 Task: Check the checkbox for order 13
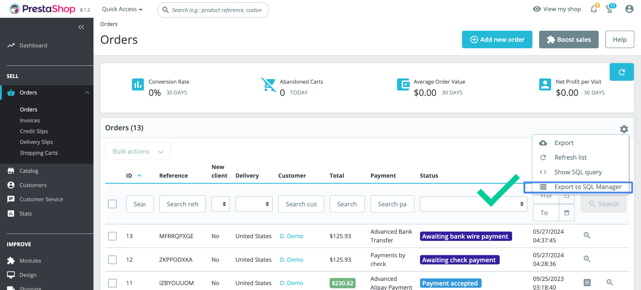pos(113,236)
